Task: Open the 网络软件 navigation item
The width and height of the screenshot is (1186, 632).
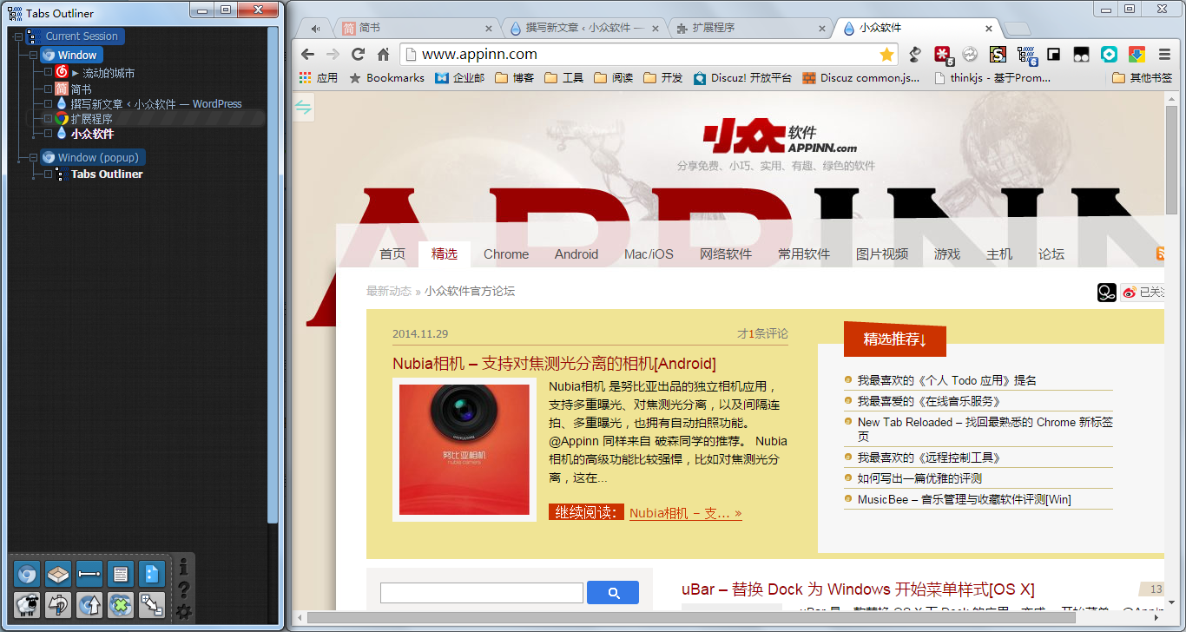Action: pos(726,253)
